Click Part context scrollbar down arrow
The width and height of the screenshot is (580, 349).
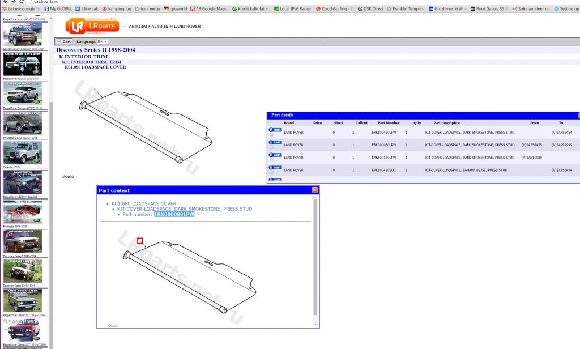pyautogui.click(x=315, y=324)
